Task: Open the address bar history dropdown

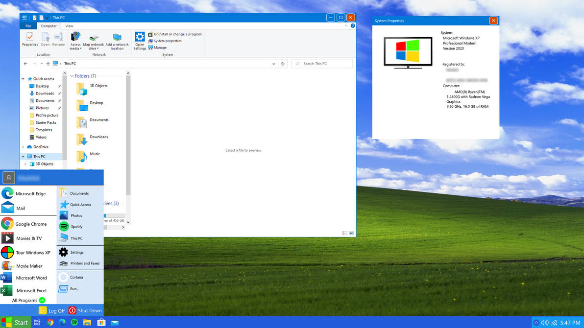Action: pyautogui.click(x=274, y=64)
